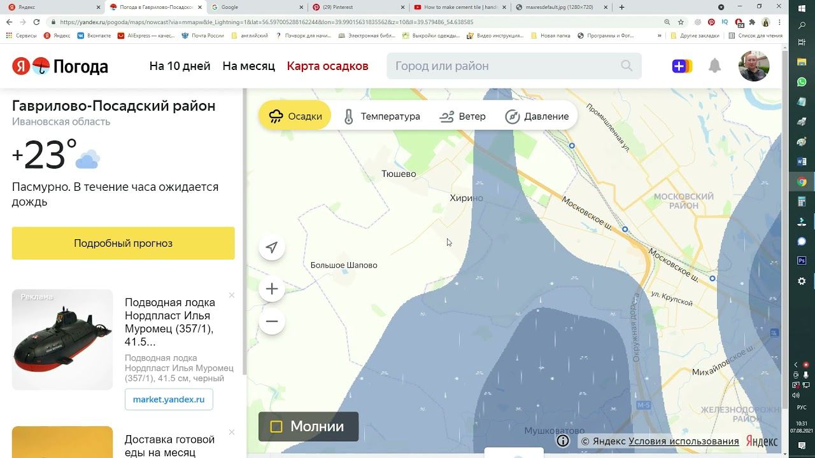This screenshot has width=815, height=458.
Task: Go back in browser history
Action: [x=9, y=22]
